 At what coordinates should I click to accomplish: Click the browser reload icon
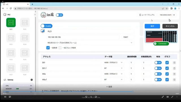point(11,8)
